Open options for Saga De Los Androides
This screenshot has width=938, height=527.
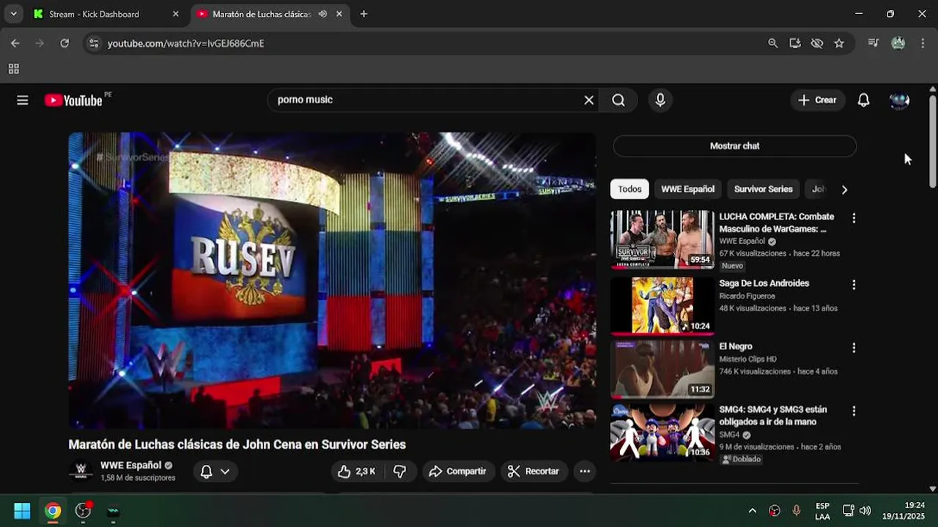[x=854, y=285]
